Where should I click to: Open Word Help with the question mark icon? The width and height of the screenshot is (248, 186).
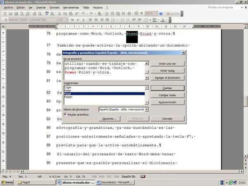click(161, 14)
